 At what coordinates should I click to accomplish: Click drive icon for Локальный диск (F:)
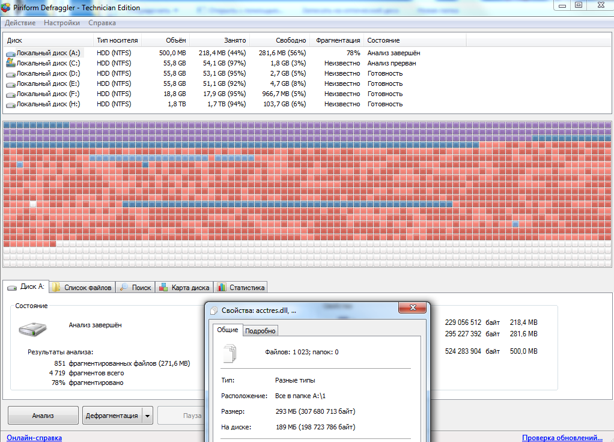(x=11, y=94)
